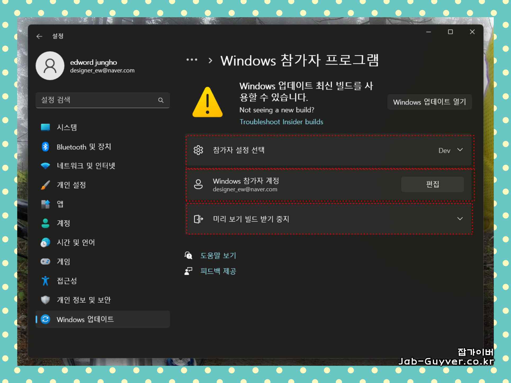
Task: Open 네트워크 및 인터넷 via the Wi-Fi icon
Action: point(45,166)
